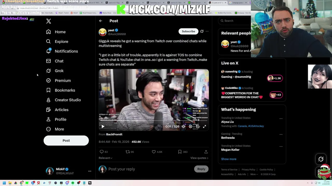Expand trends with Show more

point(229,159)
